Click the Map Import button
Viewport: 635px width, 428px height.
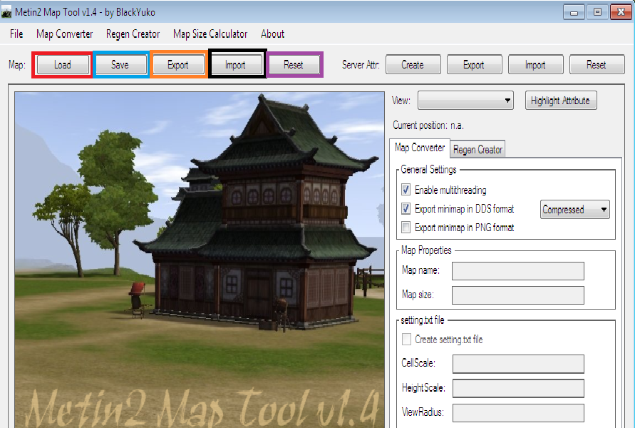tap(235, 65)
